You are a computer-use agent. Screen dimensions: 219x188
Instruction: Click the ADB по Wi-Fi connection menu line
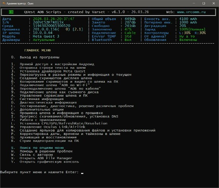50,85
